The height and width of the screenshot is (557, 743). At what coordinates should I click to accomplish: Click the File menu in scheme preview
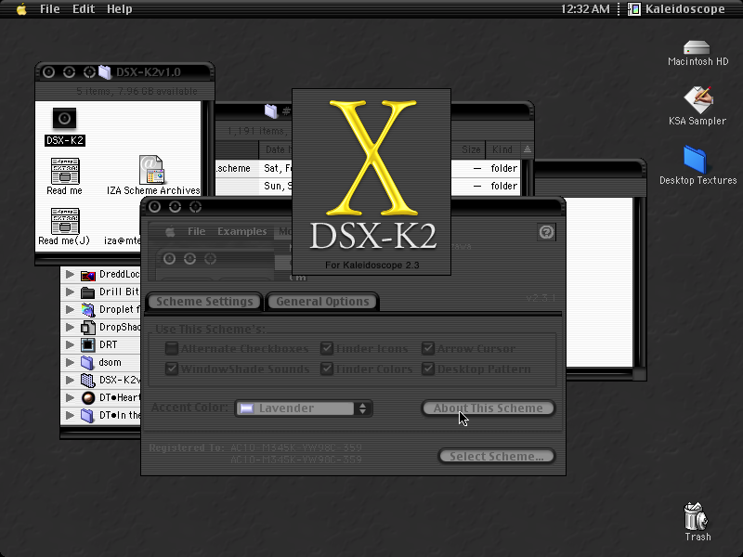(196, 231)
